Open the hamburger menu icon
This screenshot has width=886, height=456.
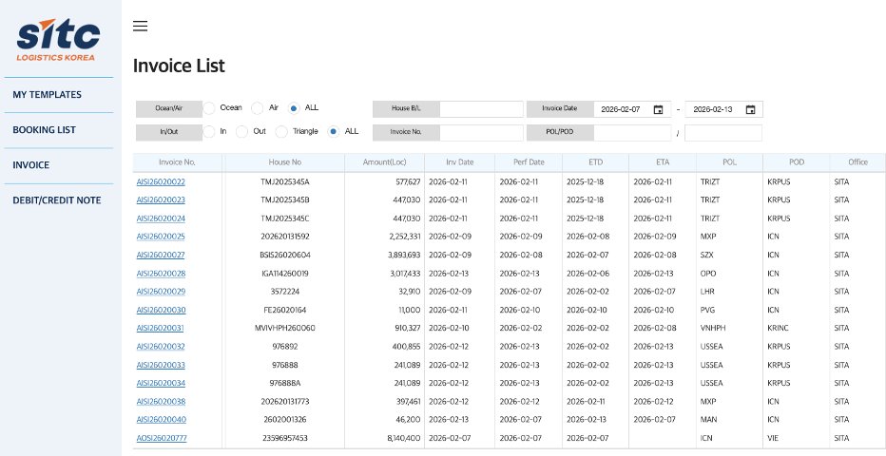[x=140, y=26]
